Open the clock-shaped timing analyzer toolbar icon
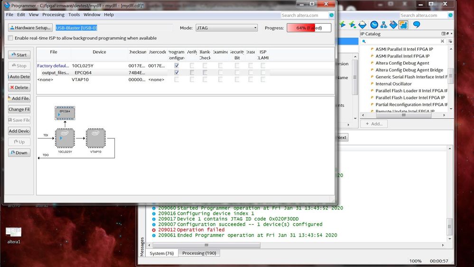Viewport: 474px width, 267px height. 374,25
